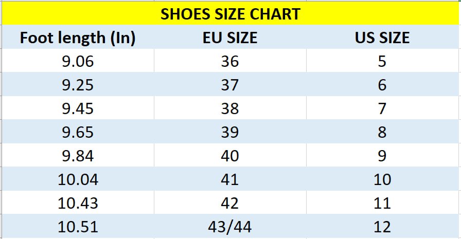Click the US size 7 cell
Screen dimensions: 461x239
(x=382, y=108)
